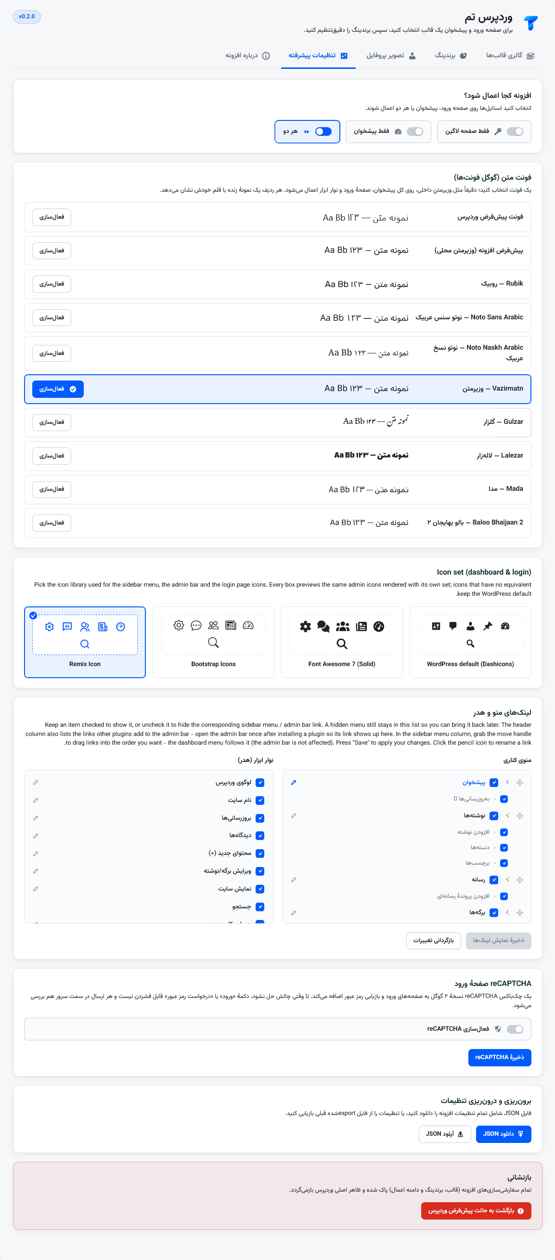Click the pencil icon to rename پیشخوان
555x1260 pixels.
coord(294,782)
